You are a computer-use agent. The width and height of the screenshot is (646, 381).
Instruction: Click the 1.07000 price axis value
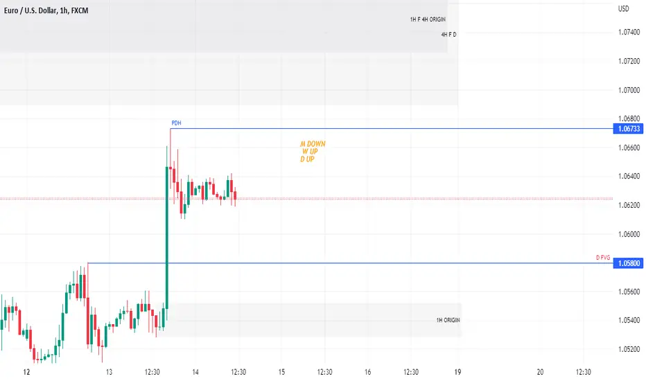pyautogui.click(x=629, y=90)
